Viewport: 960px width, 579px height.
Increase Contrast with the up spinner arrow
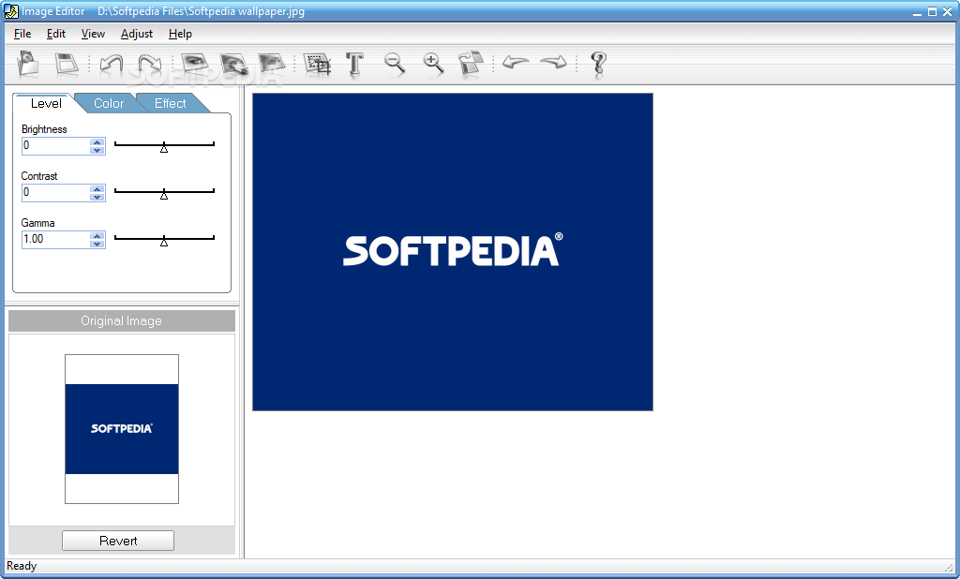(x=97, y=189)
